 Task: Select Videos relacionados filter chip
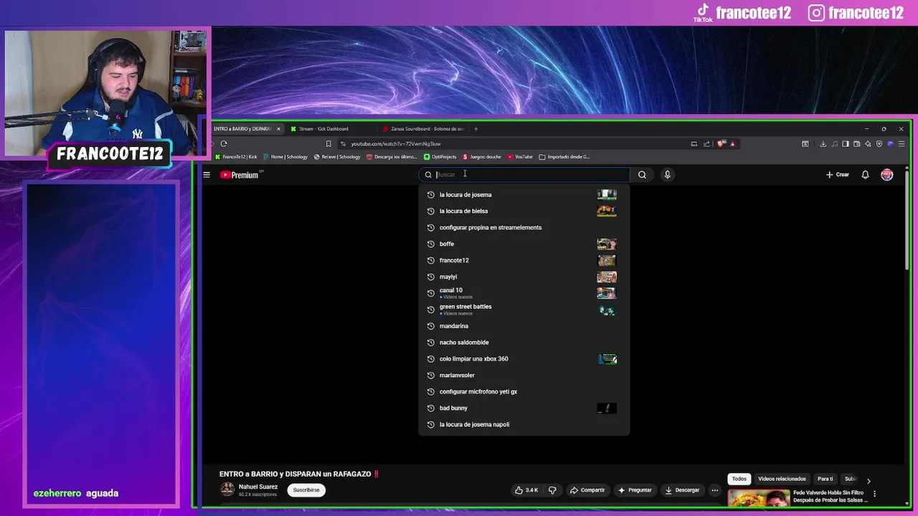click(782, 479)
